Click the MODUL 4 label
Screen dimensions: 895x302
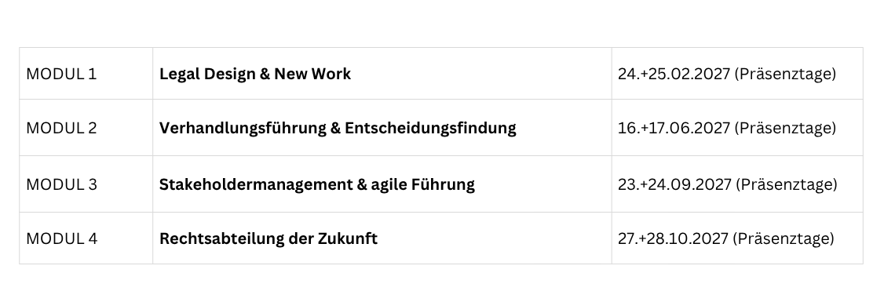[x=62, y=238]
